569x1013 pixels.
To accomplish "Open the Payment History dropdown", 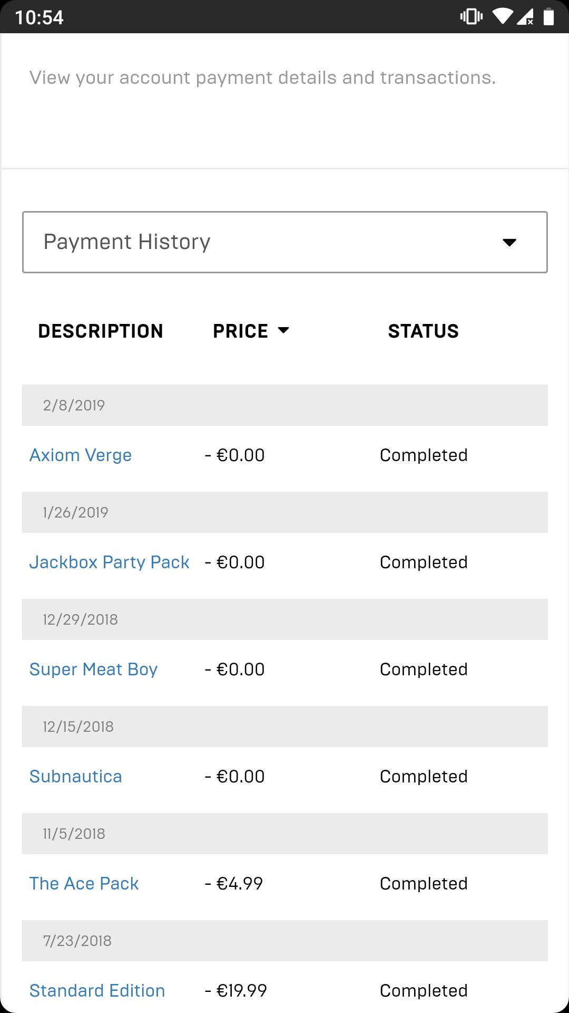I will [284, 242].
